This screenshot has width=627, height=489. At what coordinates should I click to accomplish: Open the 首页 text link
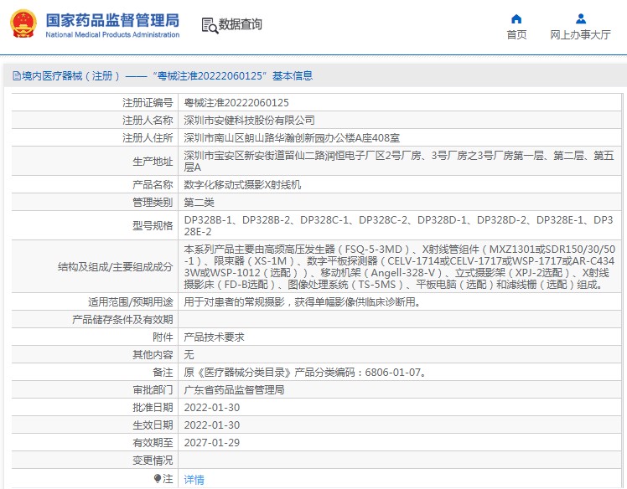point(516,35)
